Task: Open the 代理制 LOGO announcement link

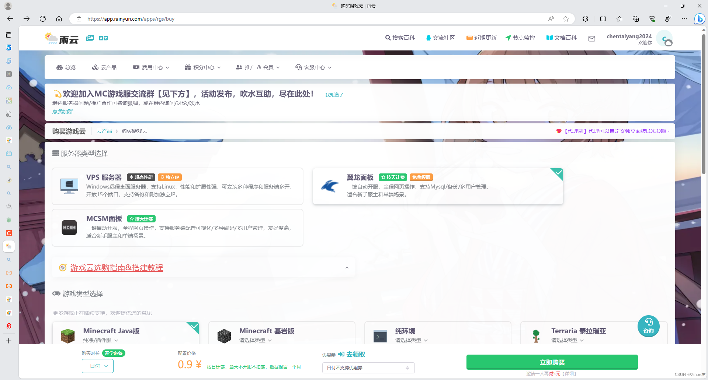Action: click(x=613, y=131)
